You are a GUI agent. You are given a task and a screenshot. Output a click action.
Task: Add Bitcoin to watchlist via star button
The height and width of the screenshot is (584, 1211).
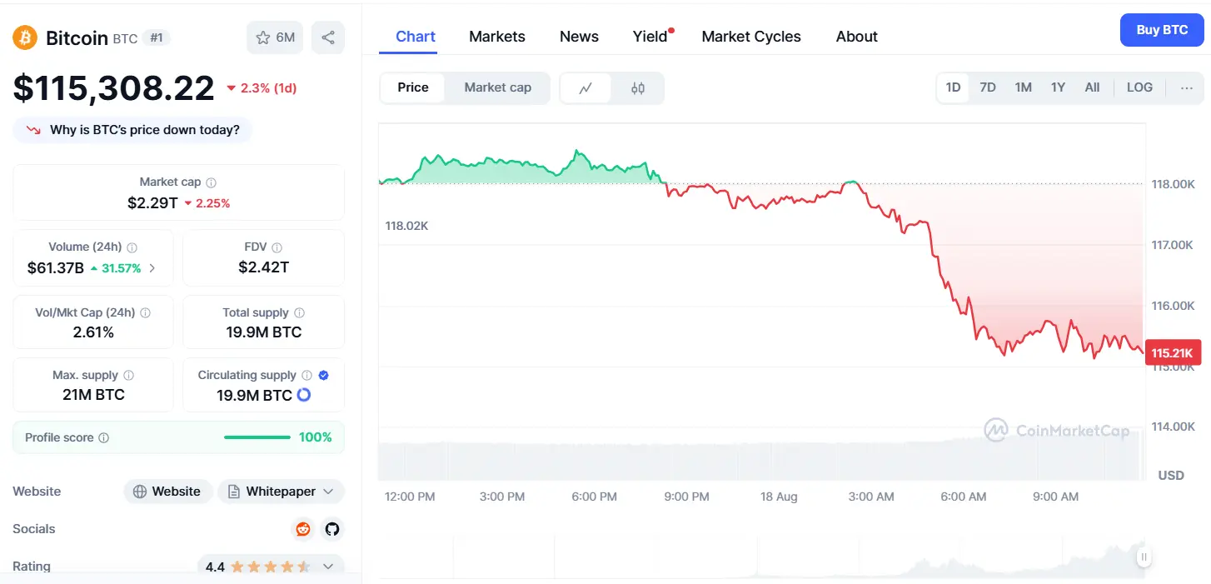275,37
